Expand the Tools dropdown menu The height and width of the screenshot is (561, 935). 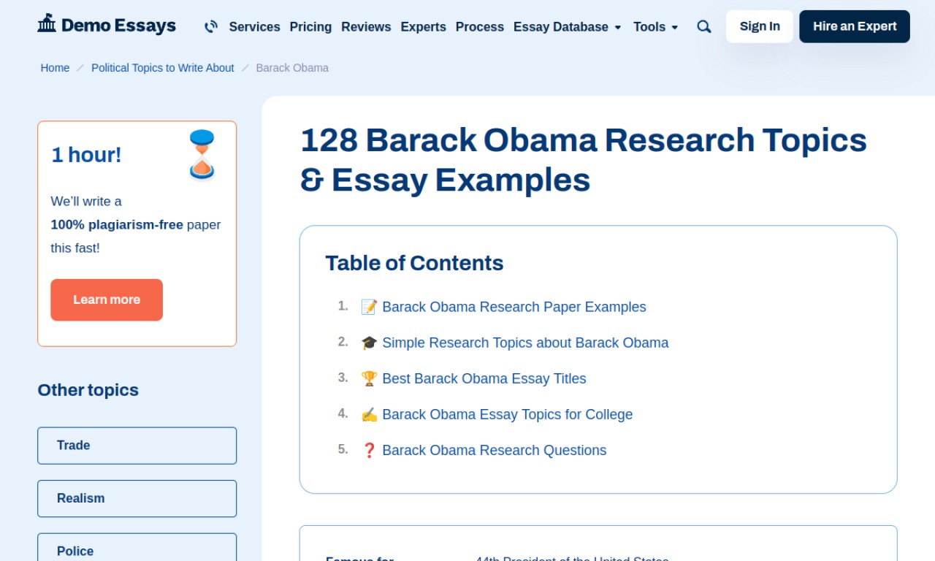655,27
